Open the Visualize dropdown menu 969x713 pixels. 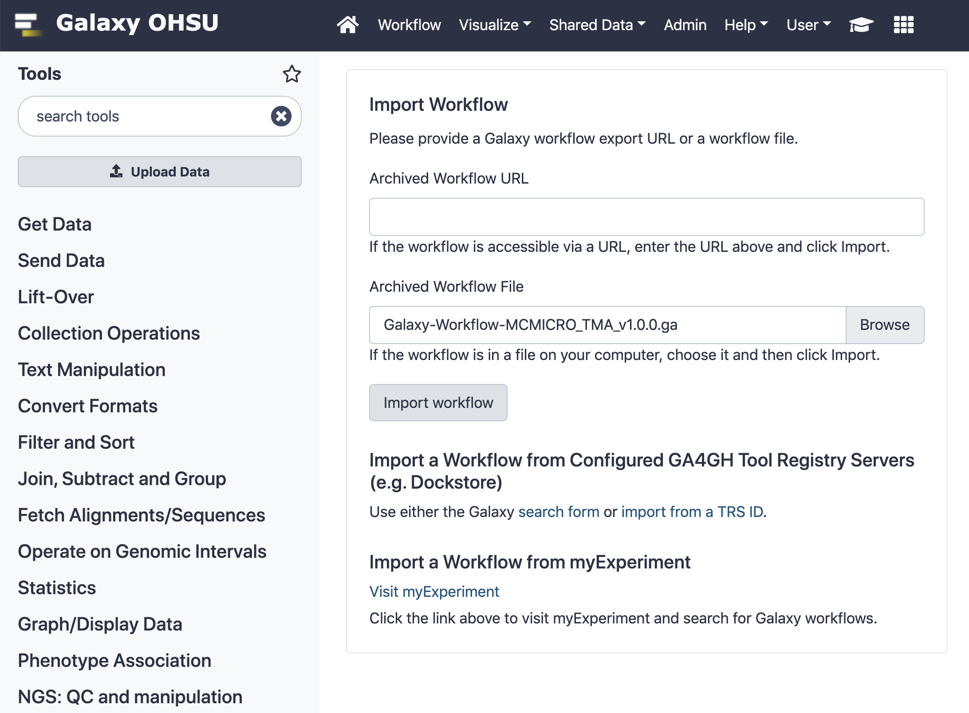495,25
